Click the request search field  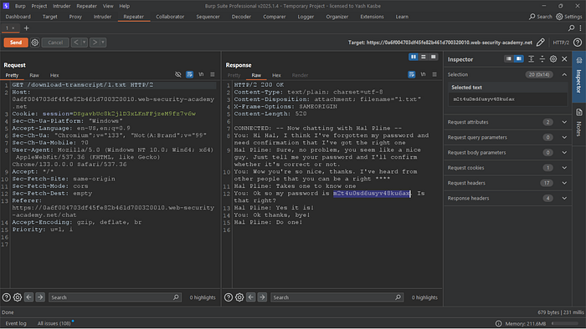(x=115, y=297)
